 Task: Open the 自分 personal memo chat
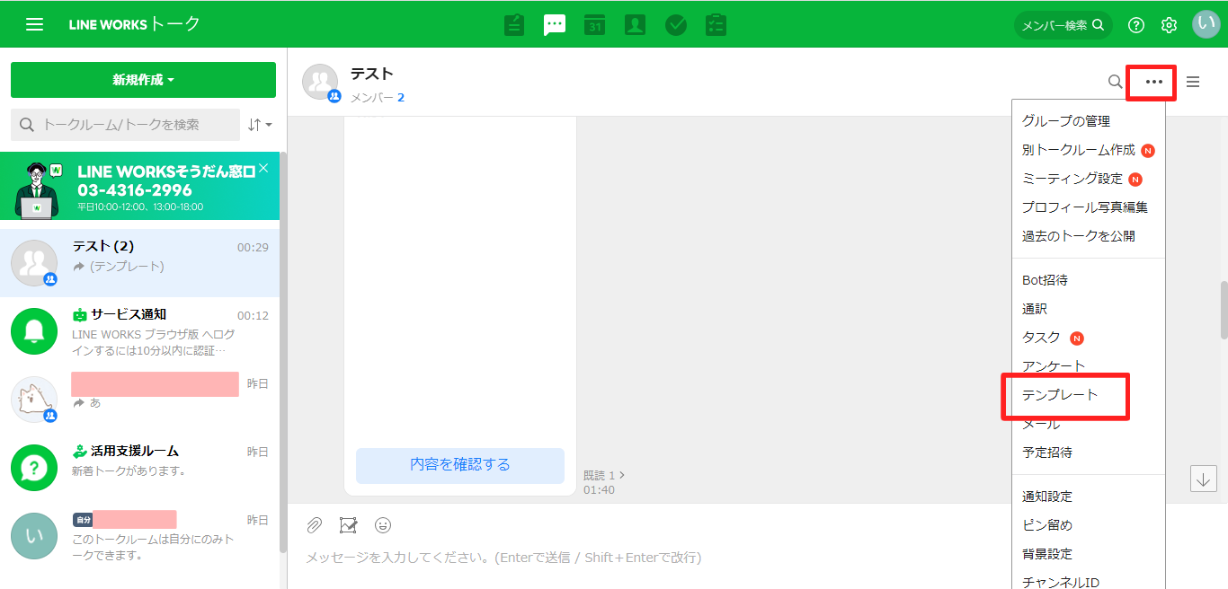[139, 536]
